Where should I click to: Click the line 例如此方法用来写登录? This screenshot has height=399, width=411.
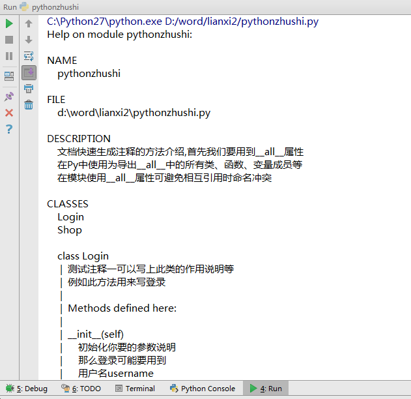(117, 282)
